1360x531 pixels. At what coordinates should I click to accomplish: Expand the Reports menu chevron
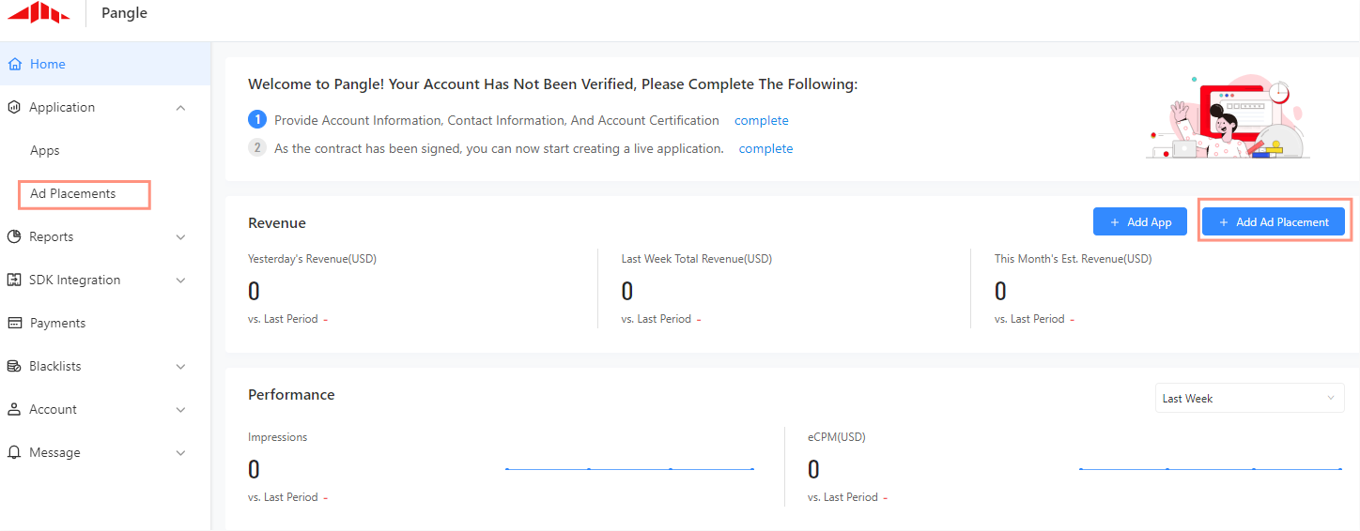click(181, 237)
